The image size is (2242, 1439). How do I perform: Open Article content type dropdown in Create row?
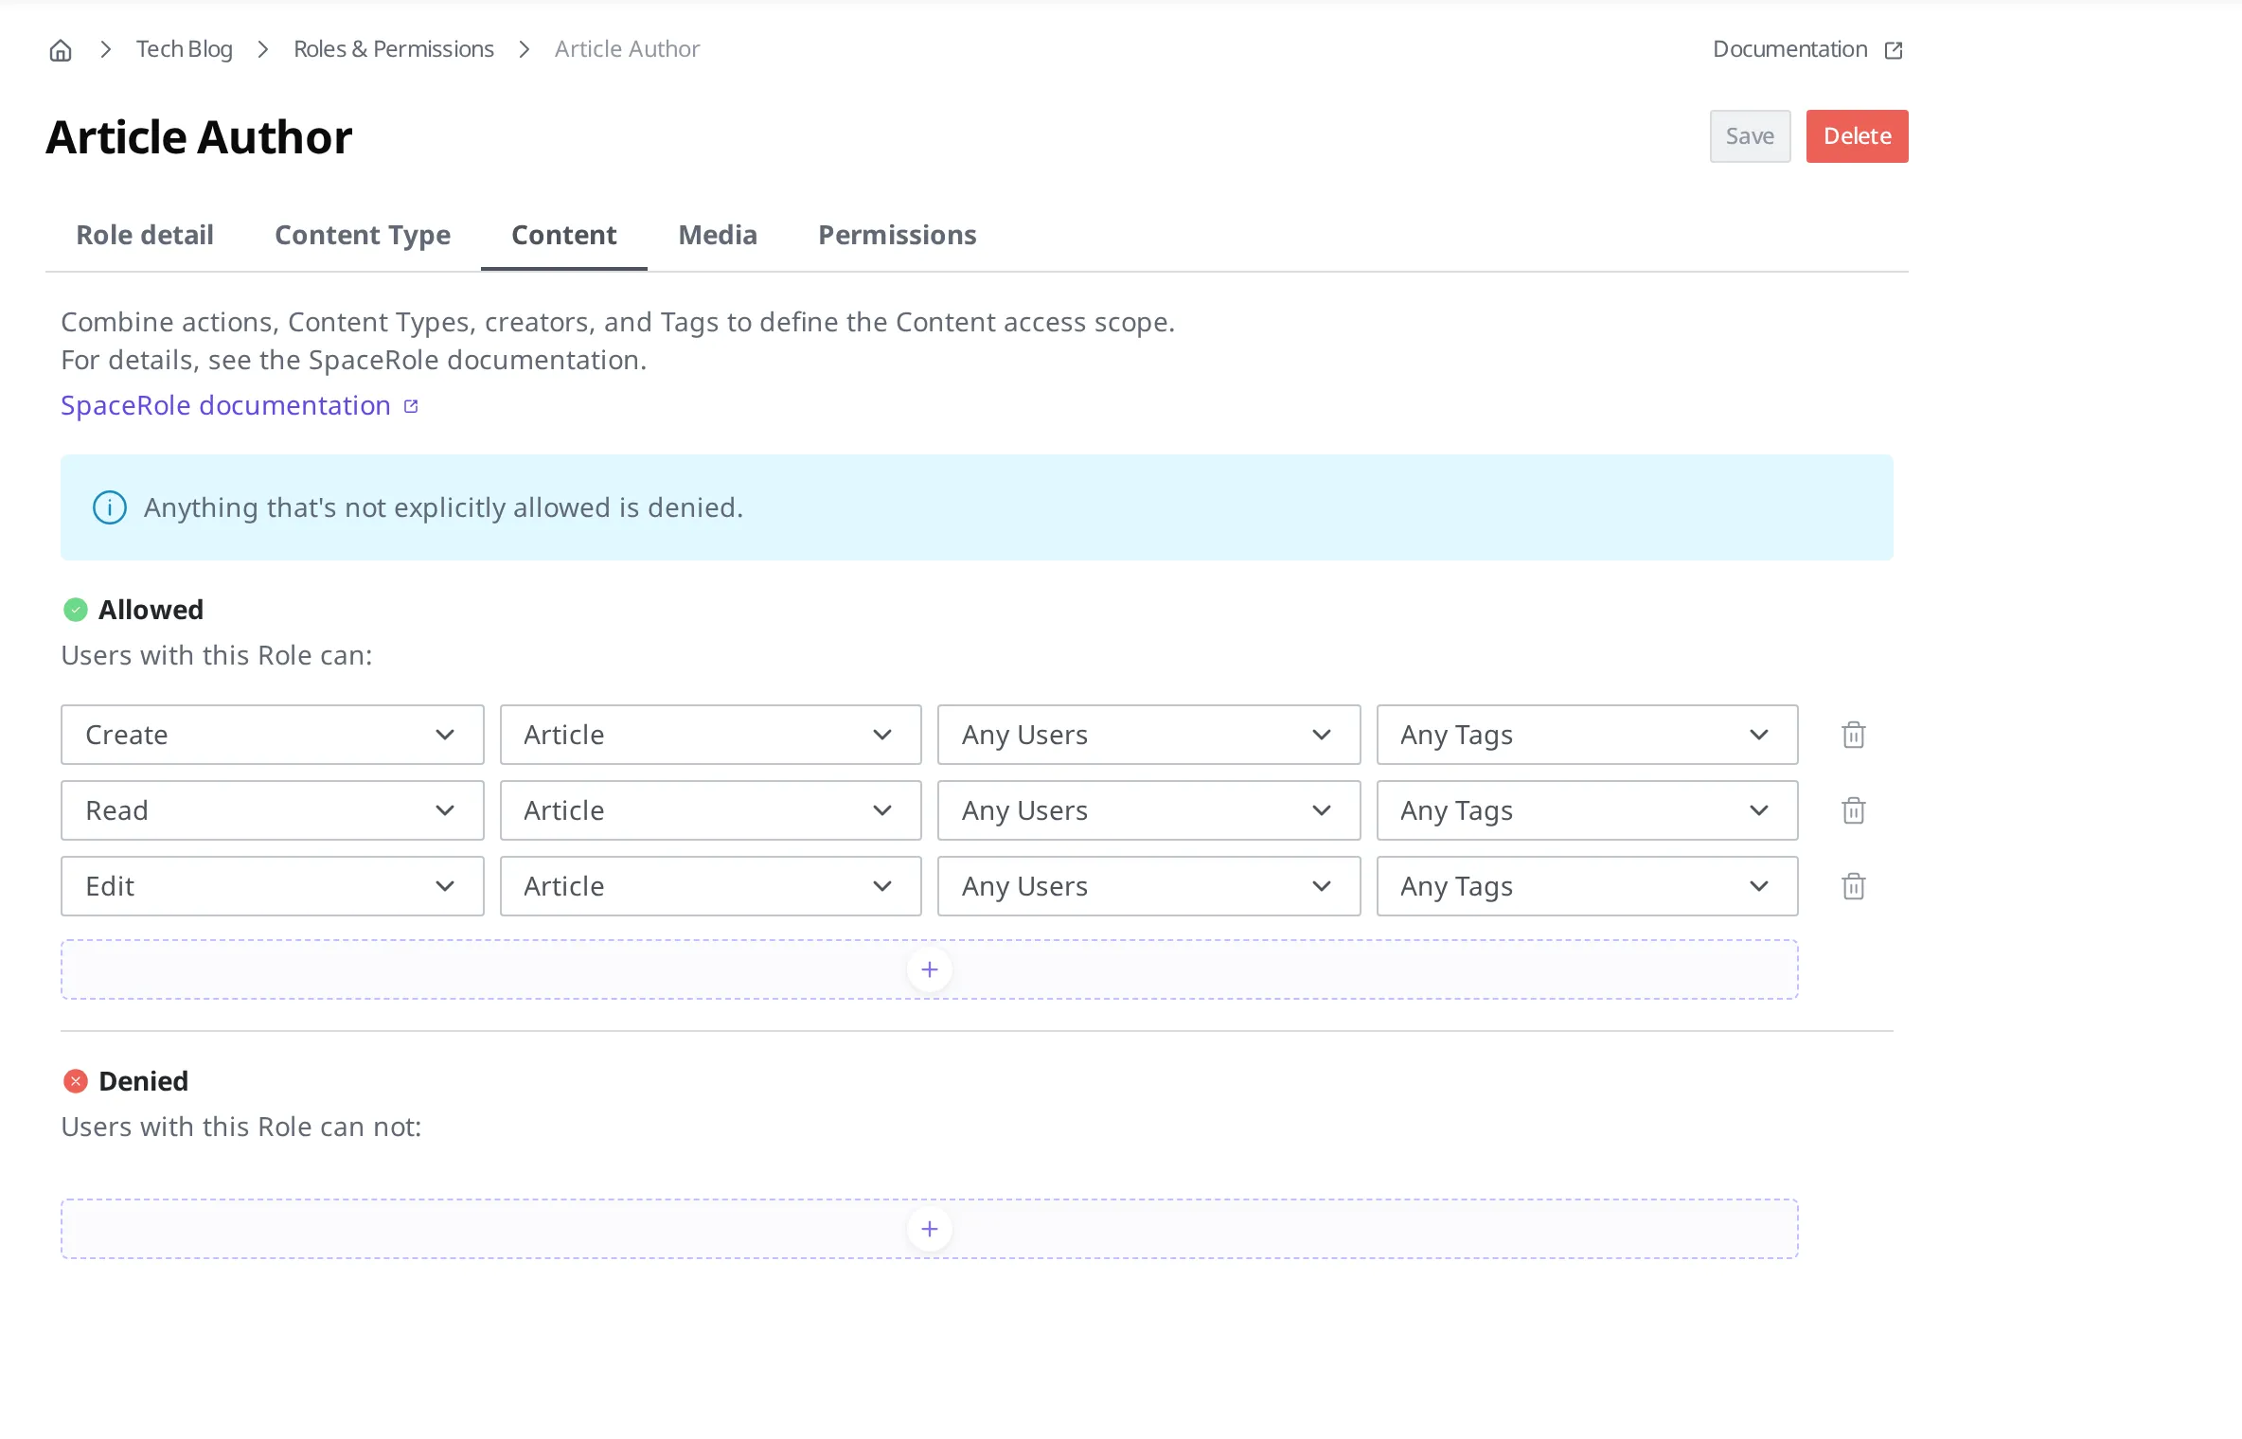pyautogui.click(x=710, y=735)
